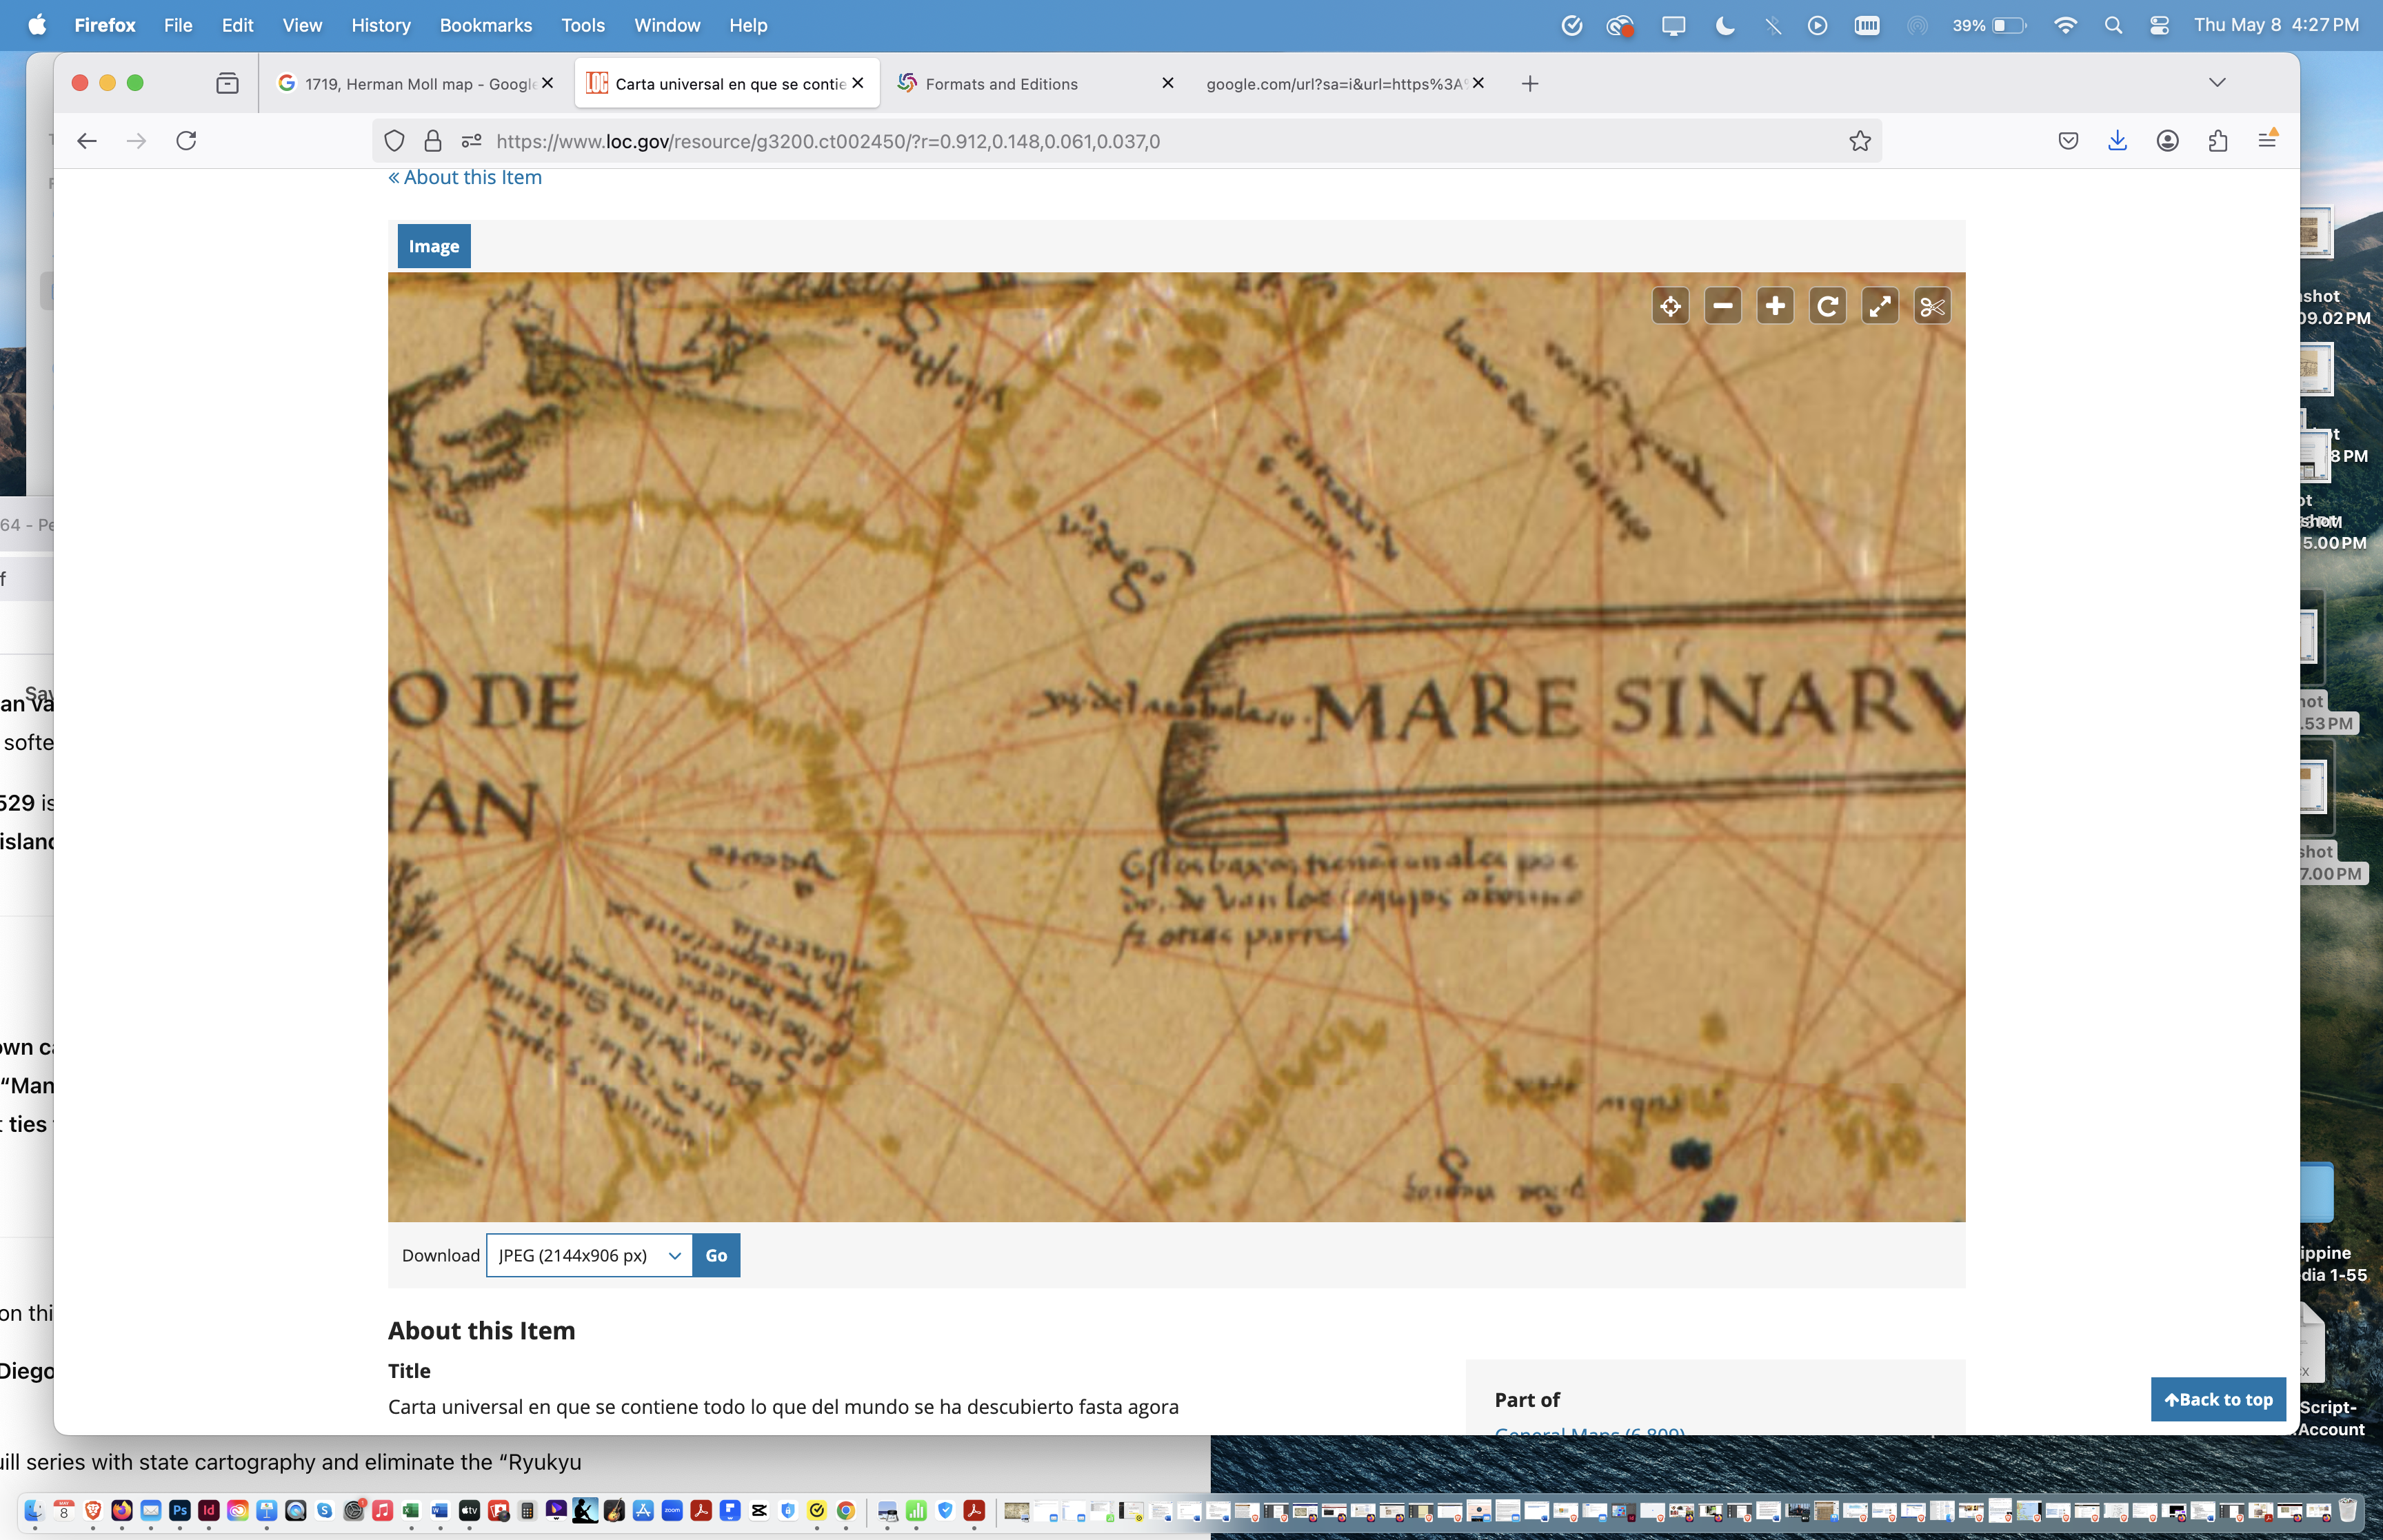Click the forward navigation arrow
This screenshot has height=1540, width=2383.
coord(136,141)
